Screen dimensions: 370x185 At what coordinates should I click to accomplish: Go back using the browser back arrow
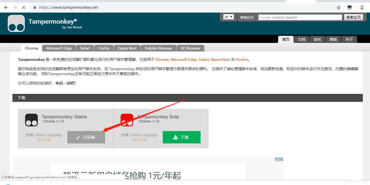click(x=6, y=7)
